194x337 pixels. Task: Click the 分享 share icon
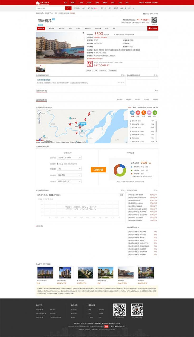(x=95, y=70)
